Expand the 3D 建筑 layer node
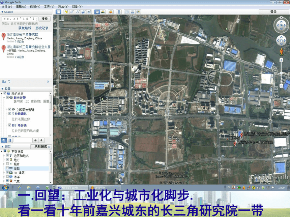The height and width of the screenshot is (217, 290). [x=4, y=173]
